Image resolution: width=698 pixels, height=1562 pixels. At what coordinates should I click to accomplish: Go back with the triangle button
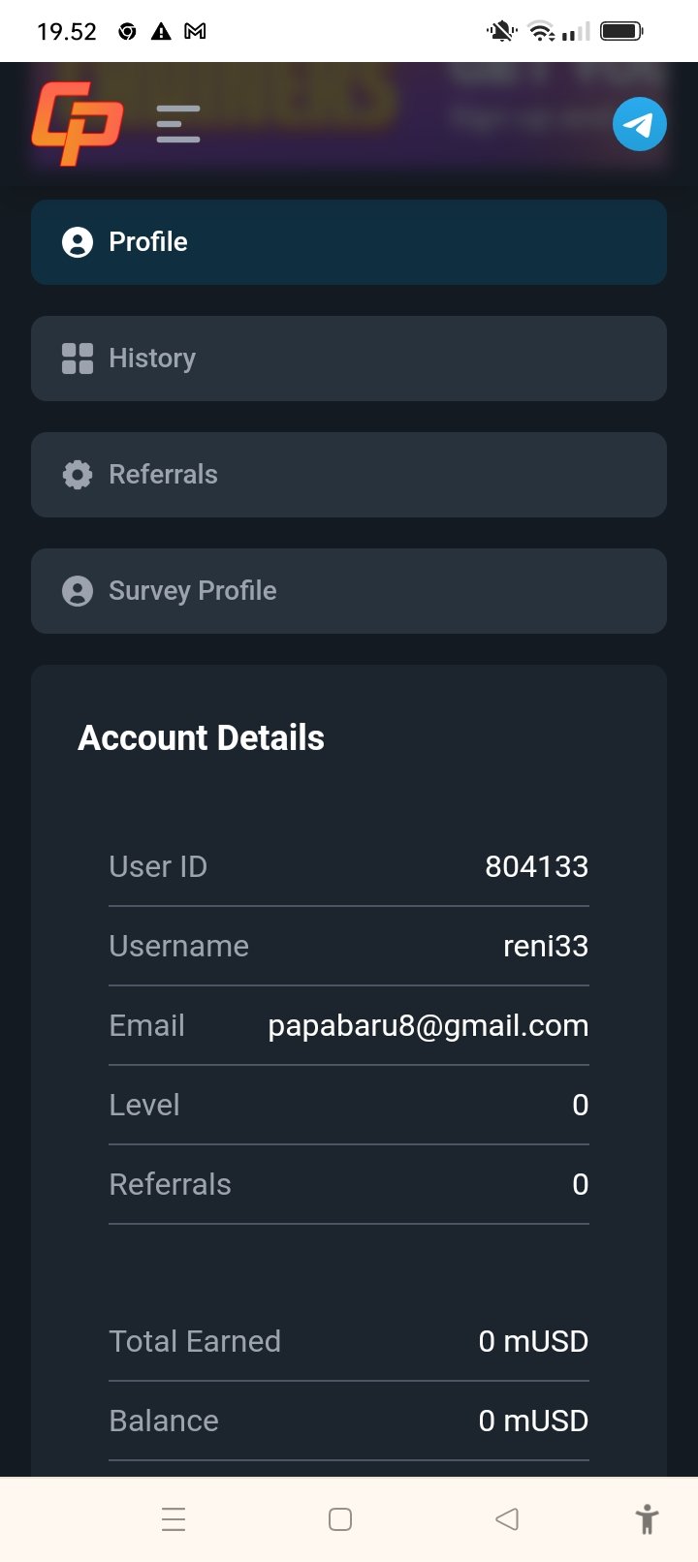507,1519
